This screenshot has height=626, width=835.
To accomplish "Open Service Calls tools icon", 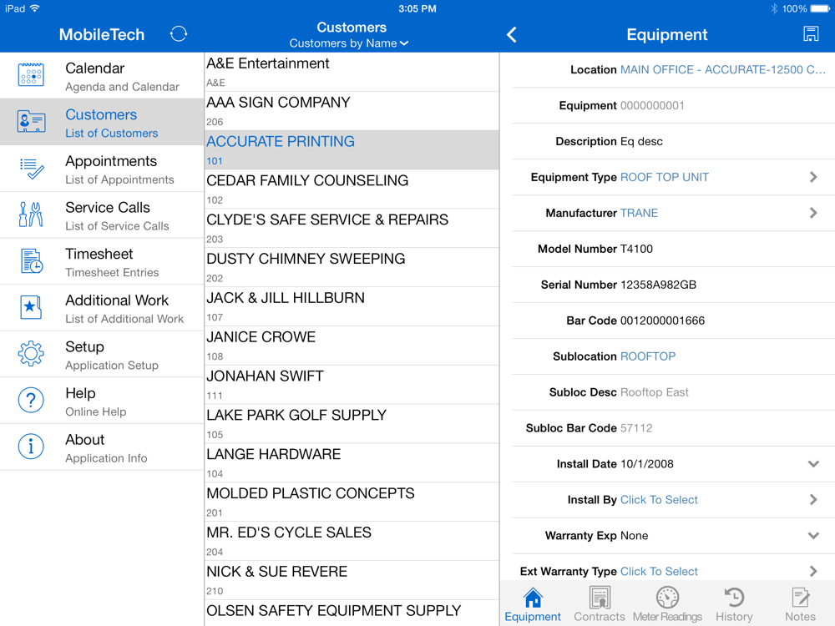I will point(31,215).
